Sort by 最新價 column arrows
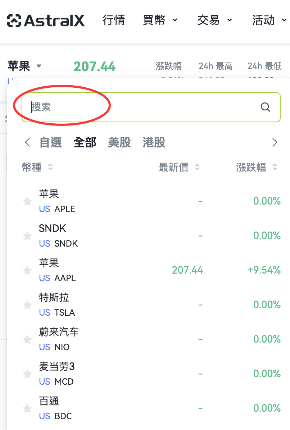Screen dimensions: 290x430 197,167
